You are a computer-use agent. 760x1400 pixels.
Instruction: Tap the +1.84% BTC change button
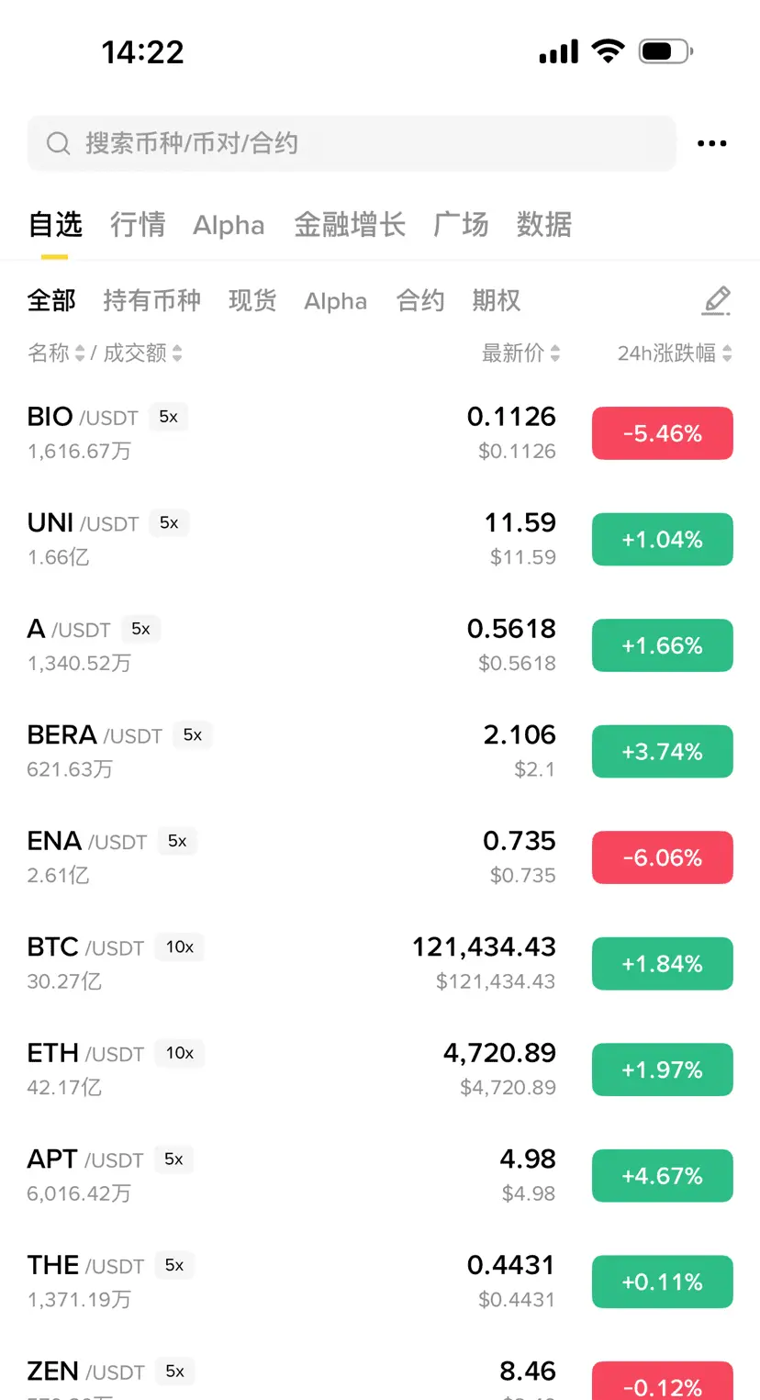[x=663, y=964]
